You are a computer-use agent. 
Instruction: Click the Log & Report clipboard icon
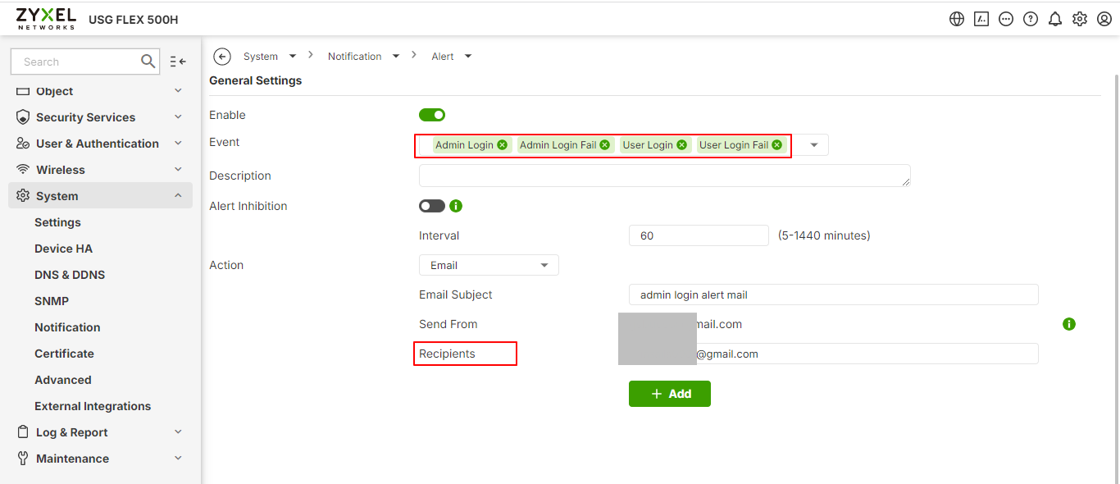coord(23,431)
